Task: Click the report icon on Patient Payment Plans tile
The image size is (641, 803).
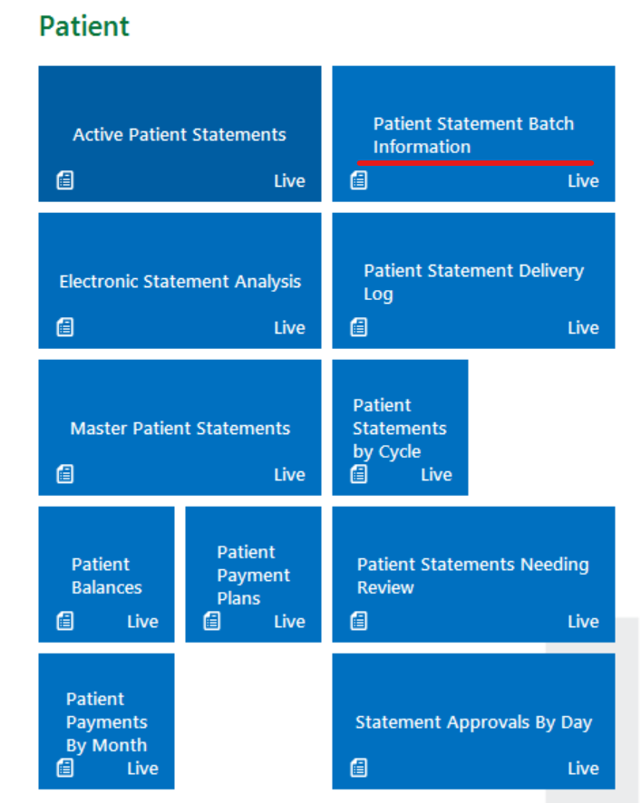Action: tap(212, 621)
